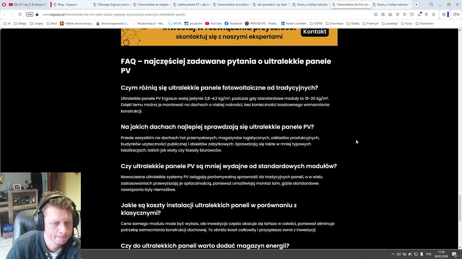Add page to bookmarks with heart icon
Image resolution: width=462 pixels, height=259 pixels.
click(412, 14)
